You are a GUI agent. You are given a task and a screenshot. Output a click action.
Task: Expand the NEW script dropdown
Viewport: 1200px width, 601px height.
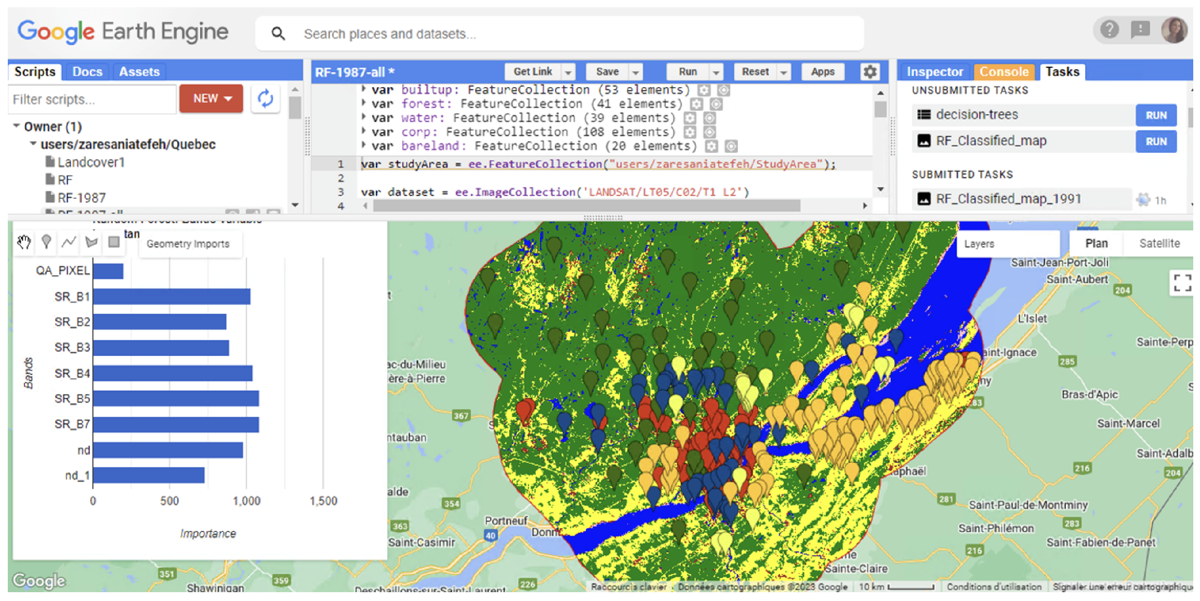(212, 99)
